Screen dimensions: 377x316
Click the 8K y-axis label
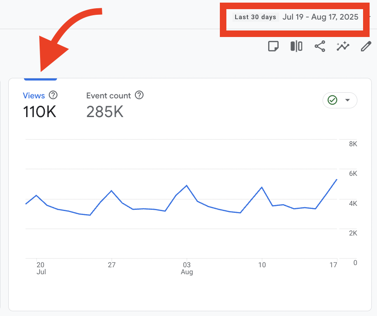coord(353,144)
